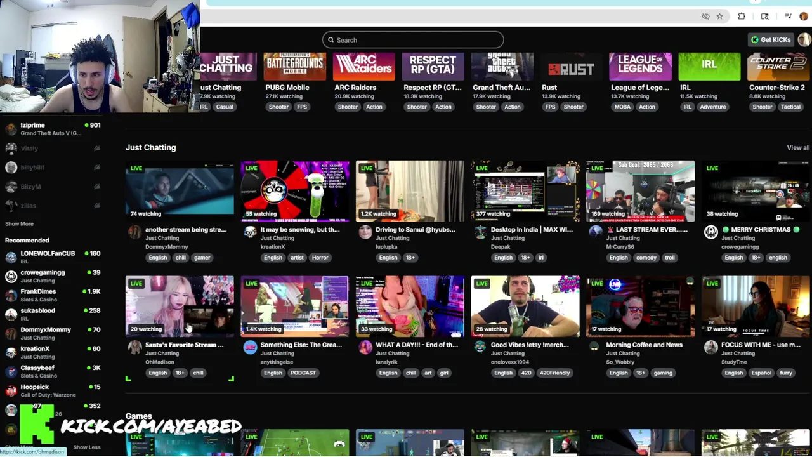
Task: Select the PODCAST tag on anythingelse stream
Action: [x=303, y=373]
